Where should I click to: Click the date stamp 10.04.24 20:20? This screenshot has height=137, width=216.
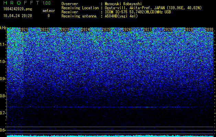(18, 16)
